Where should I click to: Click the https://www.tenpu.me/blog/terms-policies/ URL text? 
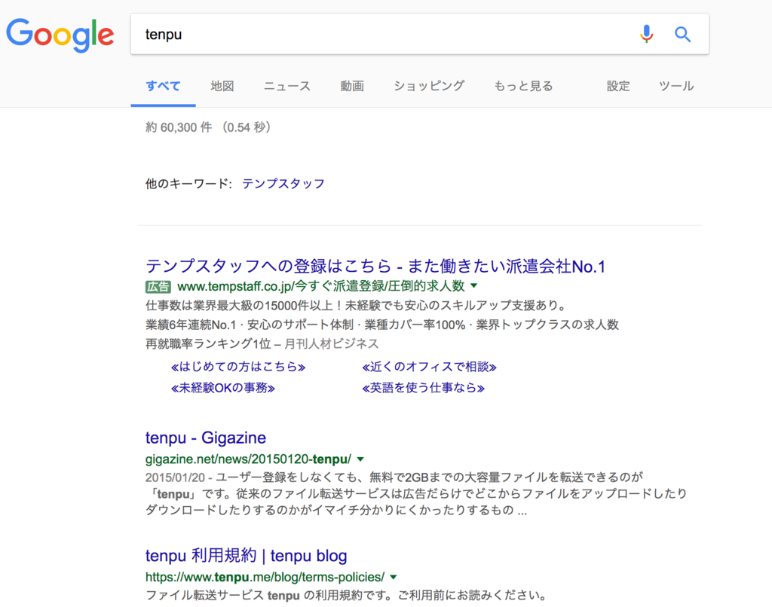tap(265, 577)
